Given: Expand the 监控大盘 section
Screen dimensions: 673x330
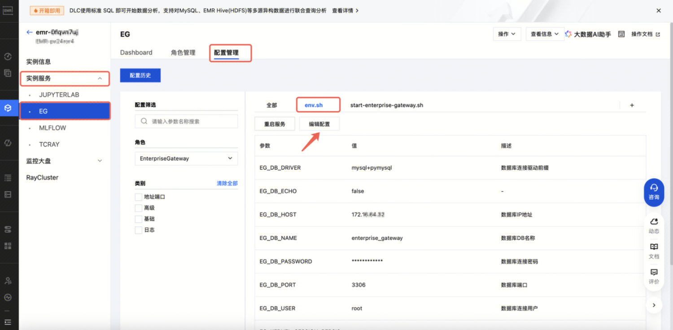Looking at the screenshot, I should pos(100,161).
